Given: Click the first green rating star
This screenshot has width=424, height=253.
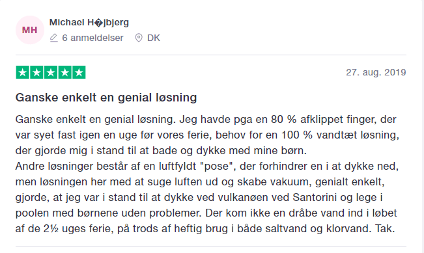Looking at the screenshot, I should coord(23,72).
